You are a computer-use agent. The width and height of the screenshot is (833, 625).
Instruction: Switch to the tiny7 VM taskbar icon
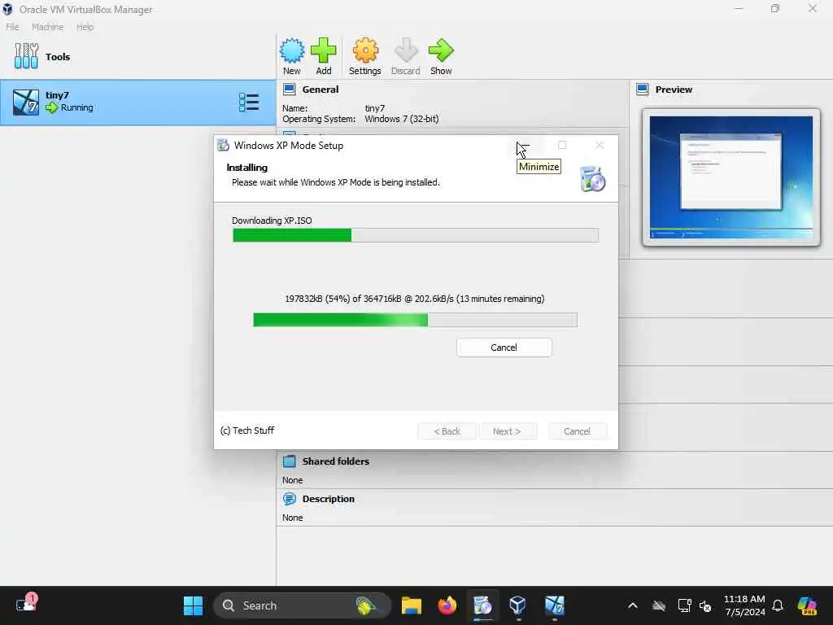pos(555,605)
